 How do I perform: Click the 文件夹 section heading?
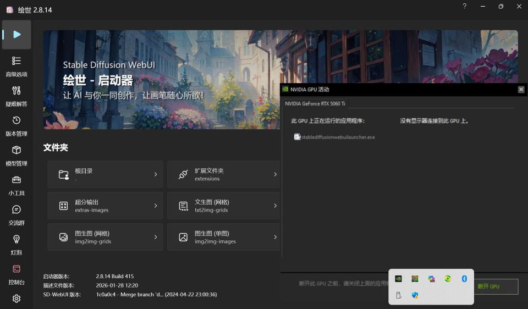[56, 147]
